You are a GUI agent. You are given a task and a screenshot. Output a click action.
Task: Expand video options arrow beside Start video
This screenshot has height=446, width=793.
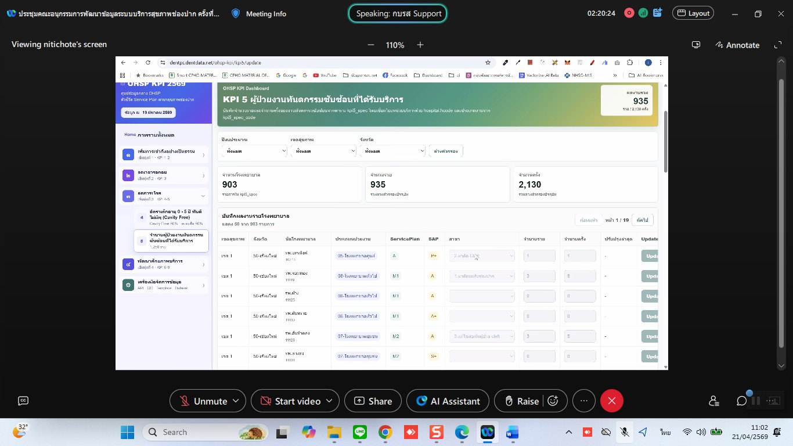click(x=330, y=401)
